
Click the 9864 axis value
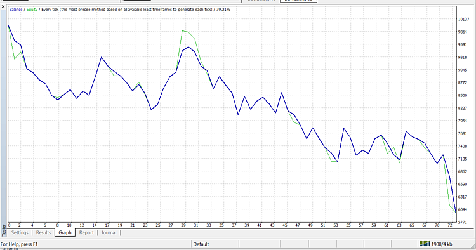463,32
